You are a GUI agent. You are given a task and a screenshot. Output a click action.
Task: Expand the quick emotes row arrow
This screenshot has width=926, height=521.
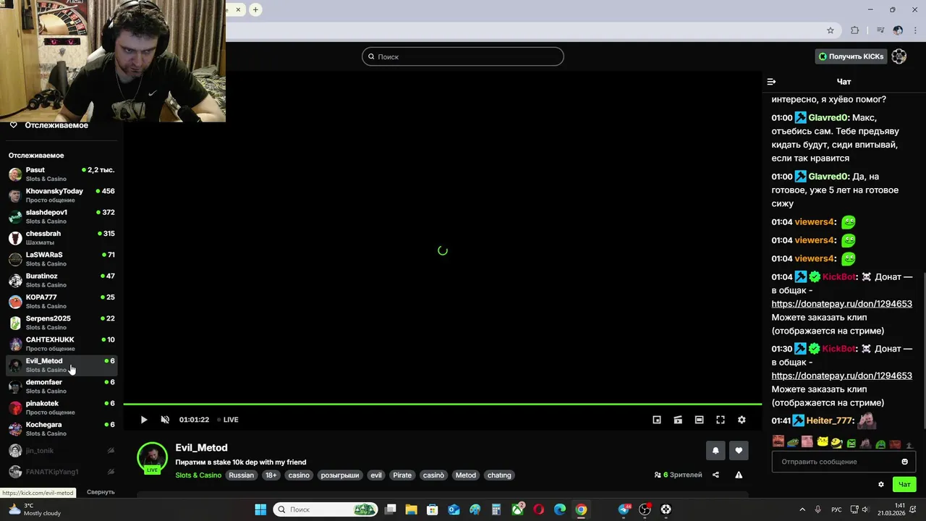click(x=909, y=445)
